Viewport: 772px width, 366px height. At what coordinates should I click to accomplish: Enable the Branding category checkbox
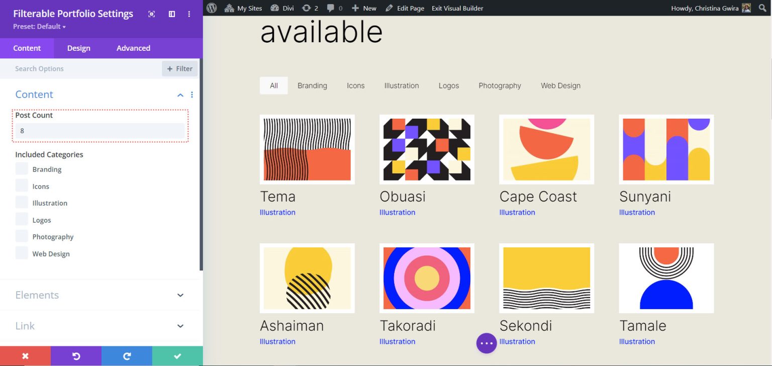[22, 169]
